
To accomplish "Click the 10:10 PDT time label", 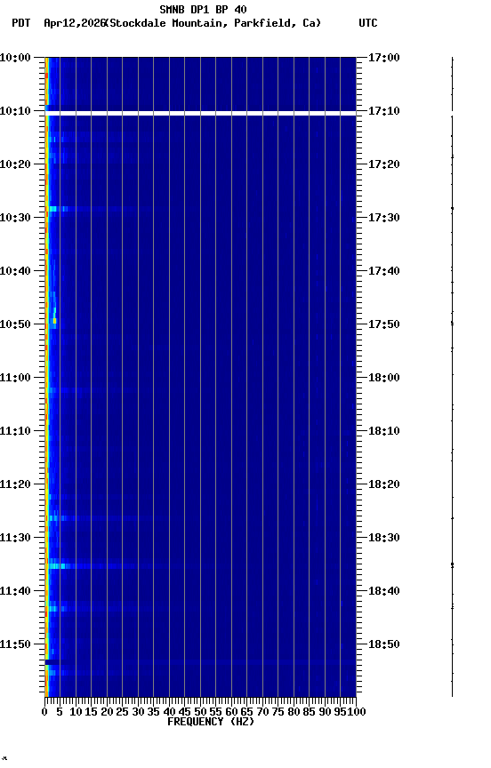I will click(15, 111).
